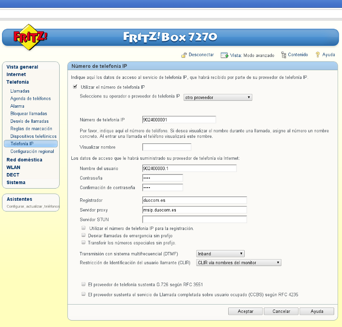Open the Telefonía menu section
The width and height of the screenshot is (342, 327).
click(x=18, y=82)
